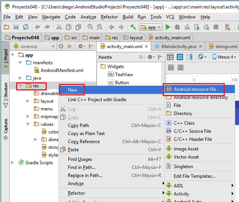The image size is (239, 202).
Task: Open Palette settings gear menu
Action: (x=151, y=57)
